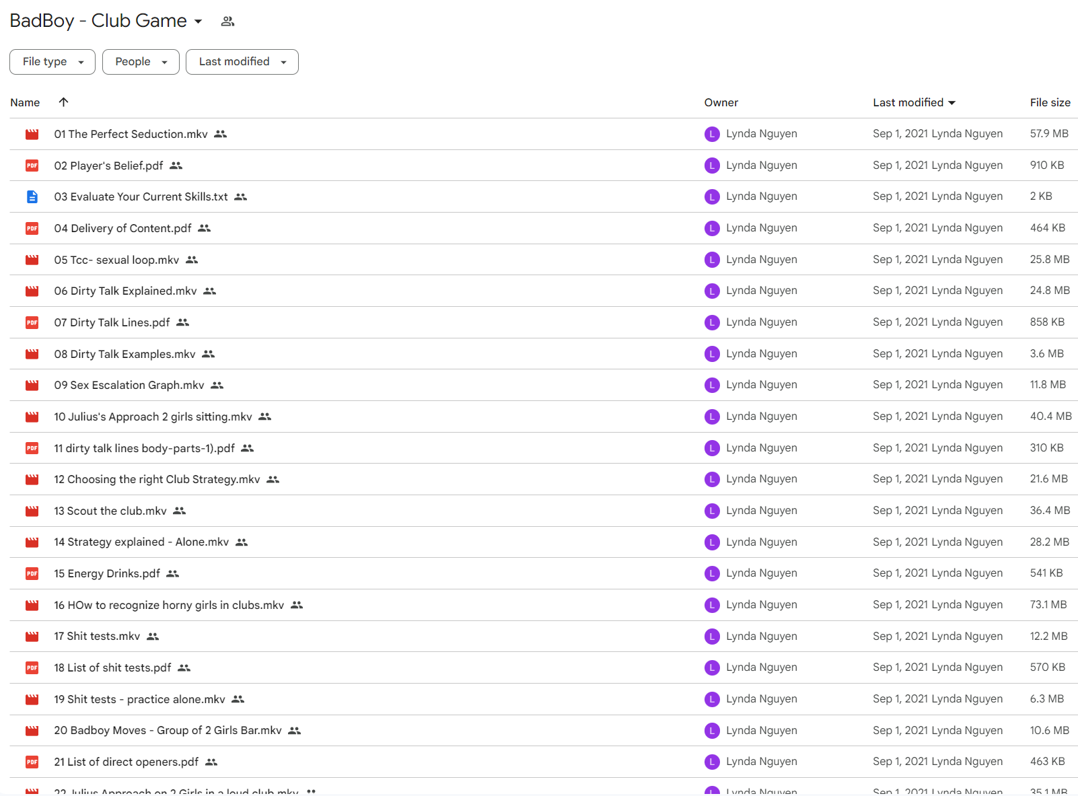The height and width of the screenshot is (796, 1078).
Task: Click shared icon beside 03 Evaluate Your Current Skills.txt
Action: point(241,197)
